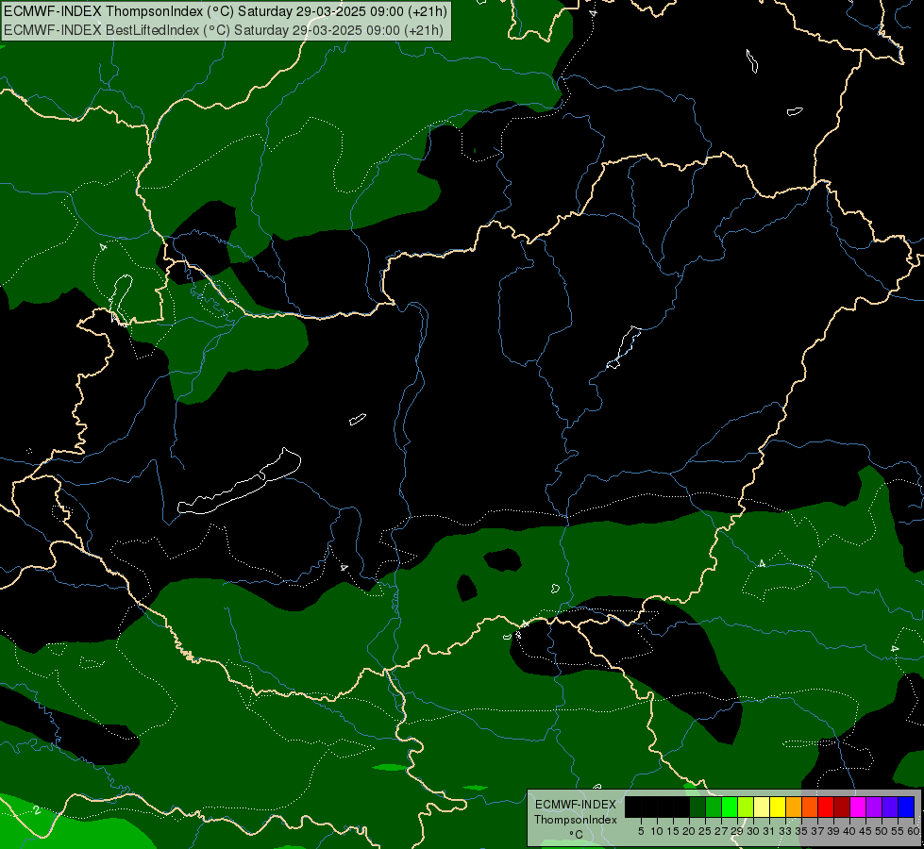Pick the lime 29–30 legend swatch
The image size is (924, 849).
[x=746, y=807]
